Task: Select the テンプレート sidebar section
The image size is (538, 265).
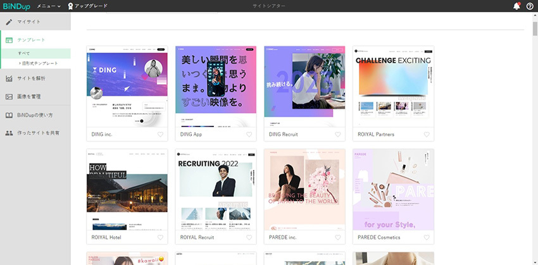Action: 32,40
